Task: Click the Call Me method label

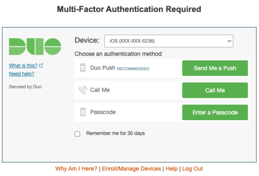Action: point(100,90)
